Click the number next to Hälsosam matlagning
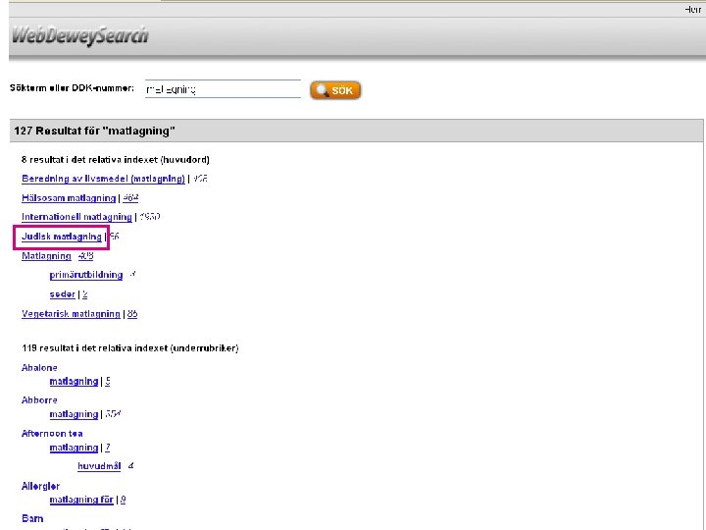The height and width of the screenshot is (530, 706). coord(130,198)
